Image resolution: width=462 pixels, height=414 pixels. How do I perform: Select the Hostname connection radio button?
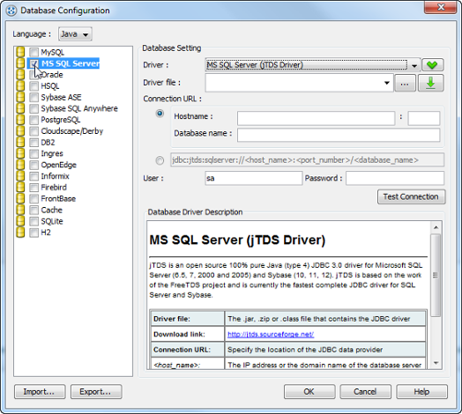pos(160,114)
